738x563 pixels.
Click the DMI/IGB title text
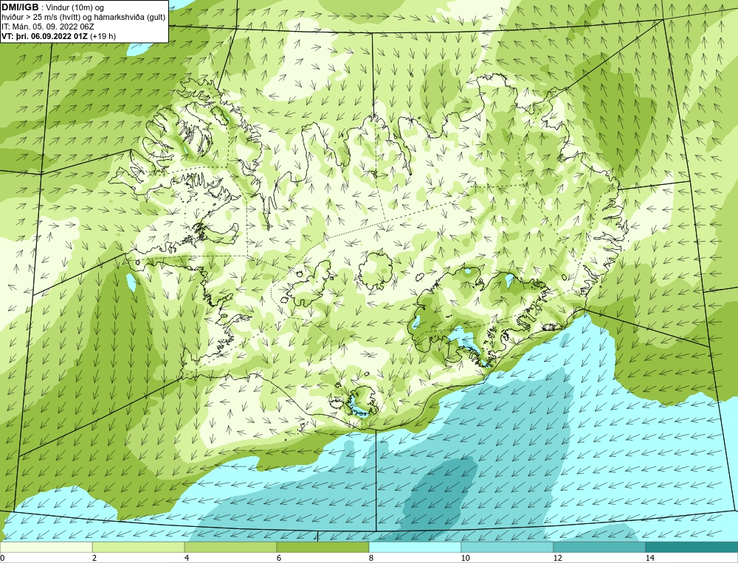pyautogui.click(x=21, y=7)
